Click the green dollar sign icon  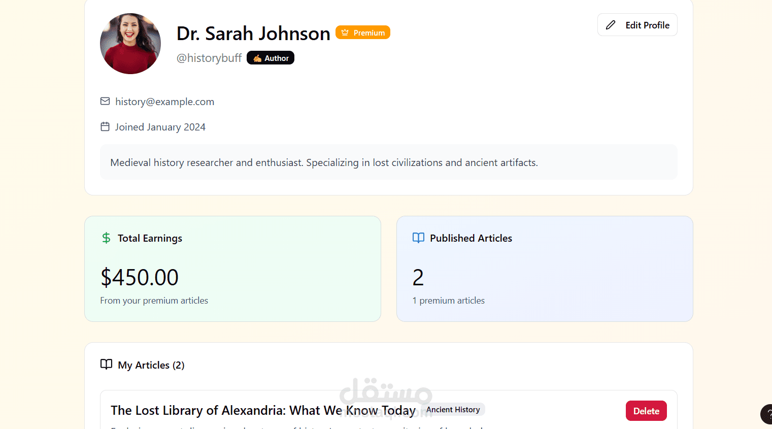[106, 238]
